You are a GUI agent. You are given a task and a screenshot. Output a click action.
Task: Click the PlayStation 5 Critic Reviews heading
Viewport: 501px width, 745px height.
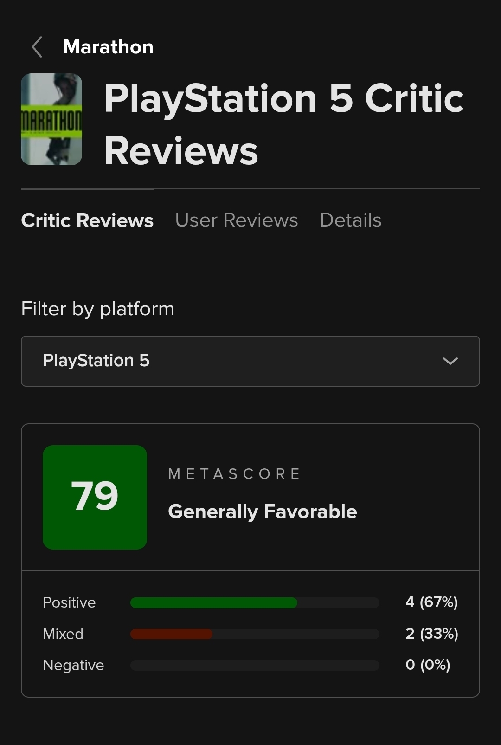(283, 124)
